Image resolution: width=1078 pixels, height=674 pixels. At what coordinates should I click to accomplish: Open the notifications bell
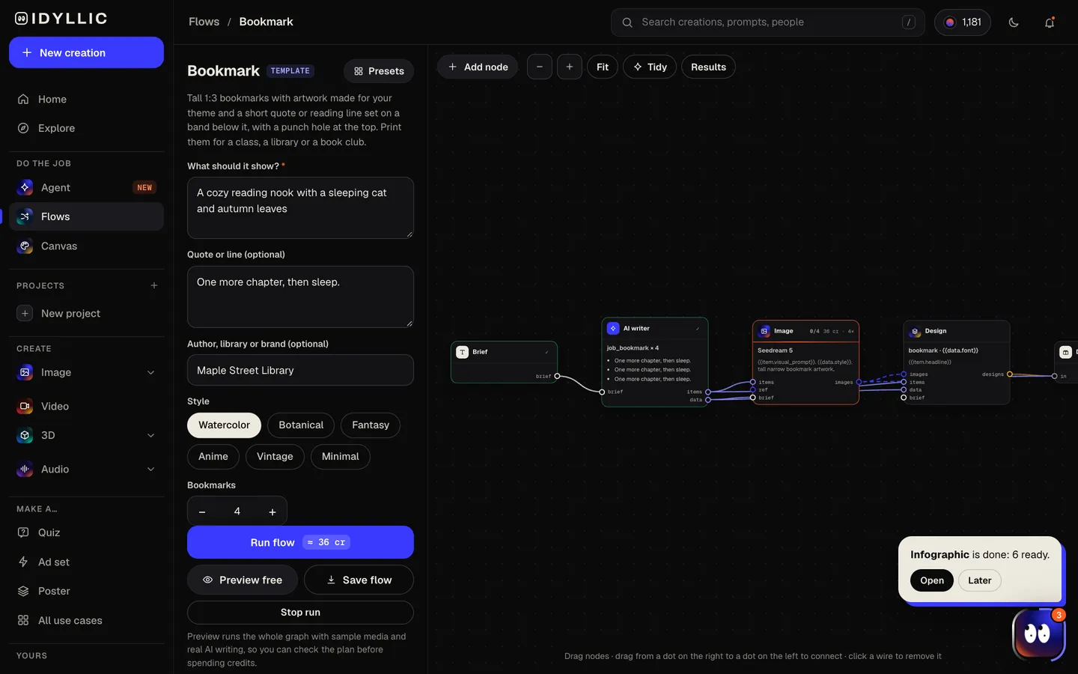pos(1050,22)
